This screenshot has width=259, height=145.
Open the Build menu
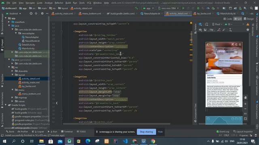click(x=68, y=3)
